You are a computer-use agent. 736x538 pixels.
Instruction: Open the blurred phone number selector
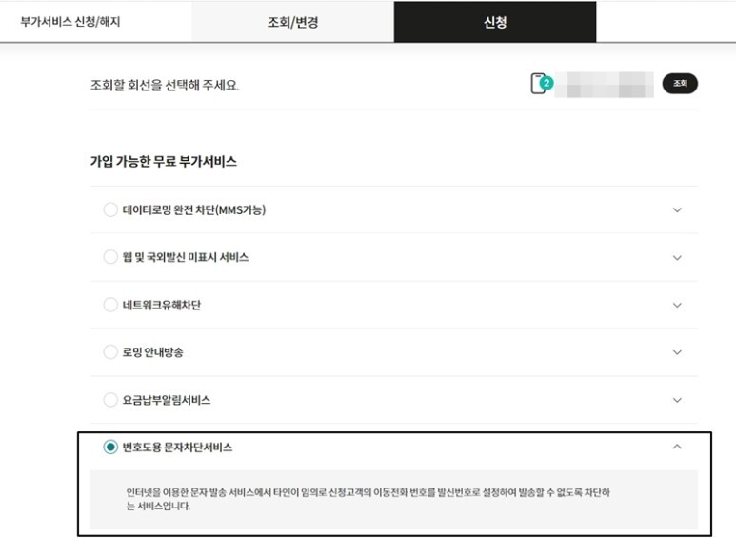click(x=604, y=85)
